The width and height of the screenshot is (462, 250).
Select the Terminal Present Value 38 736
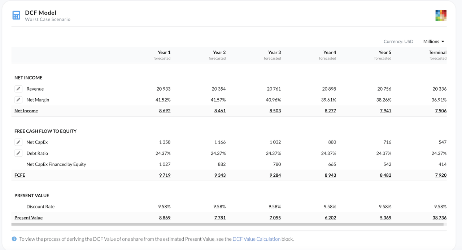click(439, 218)
